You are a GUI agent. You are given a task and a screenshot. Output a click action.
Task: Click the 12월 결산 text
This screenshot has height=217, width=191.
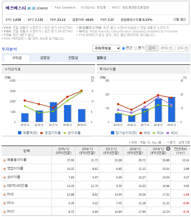pyautogui.click(x=179, y=19)
